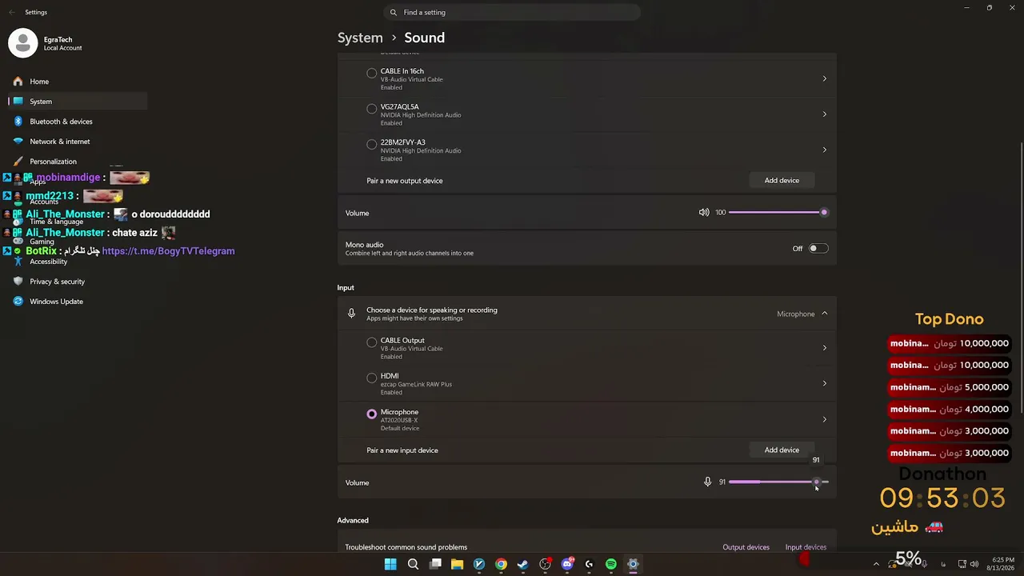Select CABLE In 16ch as output device
Screen dimensions: 1024x576
click(372, 73)
